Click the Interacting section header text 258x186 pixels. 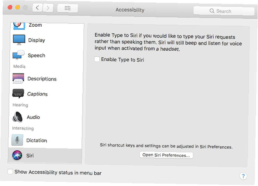[23, 128]
